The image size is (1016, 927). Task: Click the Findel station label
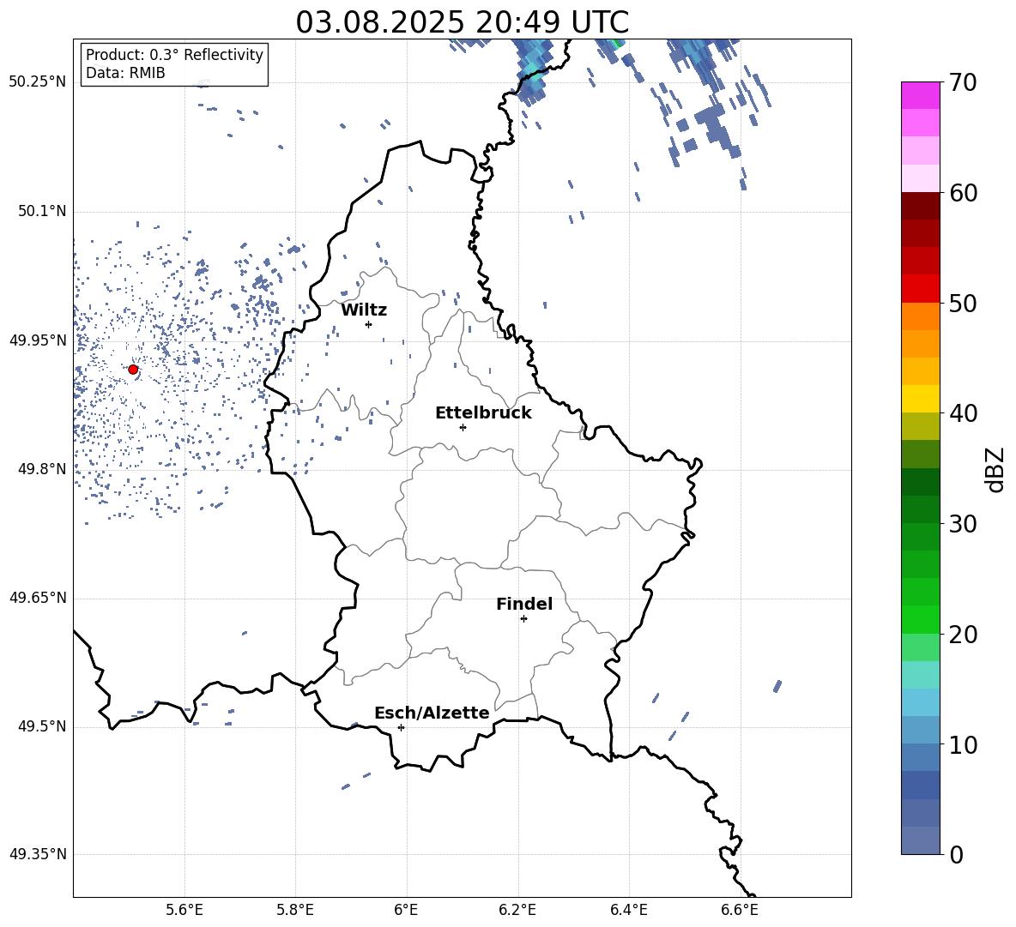pos(524,604)
